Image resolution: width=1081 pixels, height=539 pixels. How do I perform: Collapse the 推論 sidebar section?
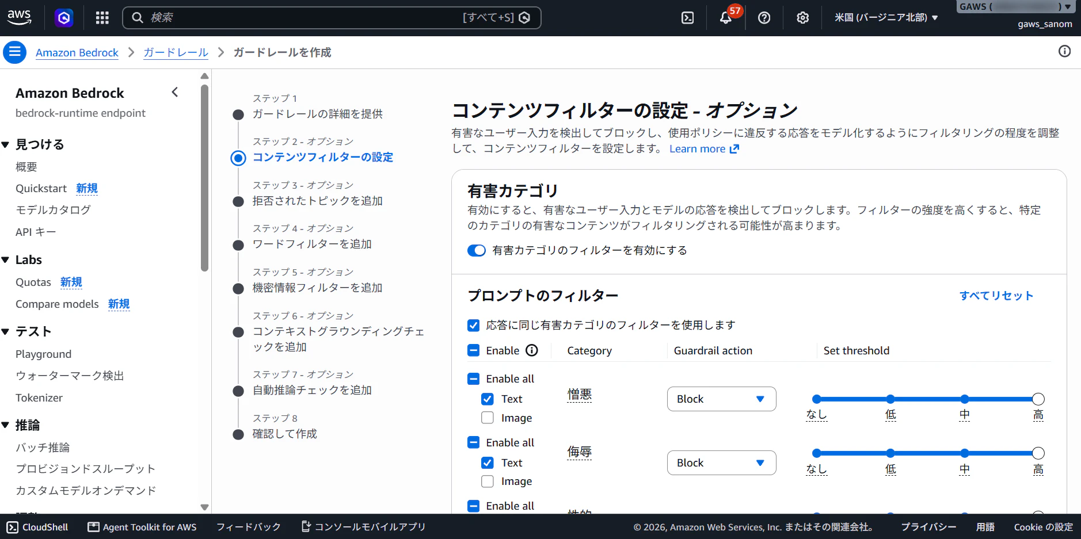[x=6, y=425]
